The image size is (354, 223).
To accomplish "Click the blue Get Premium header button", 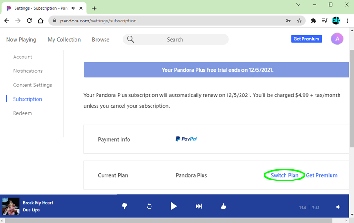I will pos(306,39).
